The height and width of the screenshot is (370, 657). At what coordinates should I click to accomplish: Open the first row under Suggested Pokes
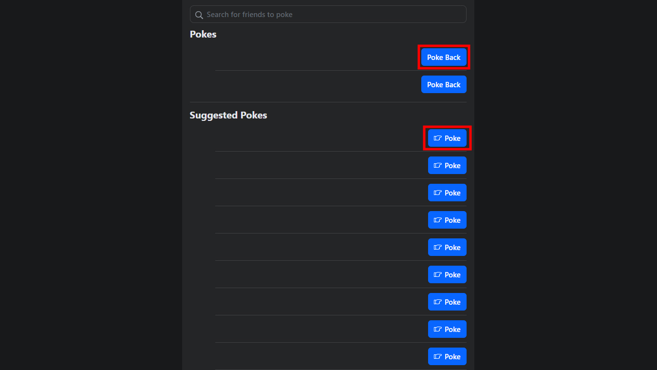point(312,138)
